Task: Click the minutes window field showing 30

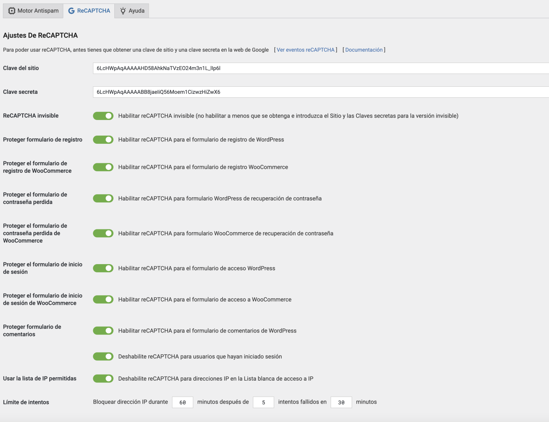Action: click(x=341, y=402)
